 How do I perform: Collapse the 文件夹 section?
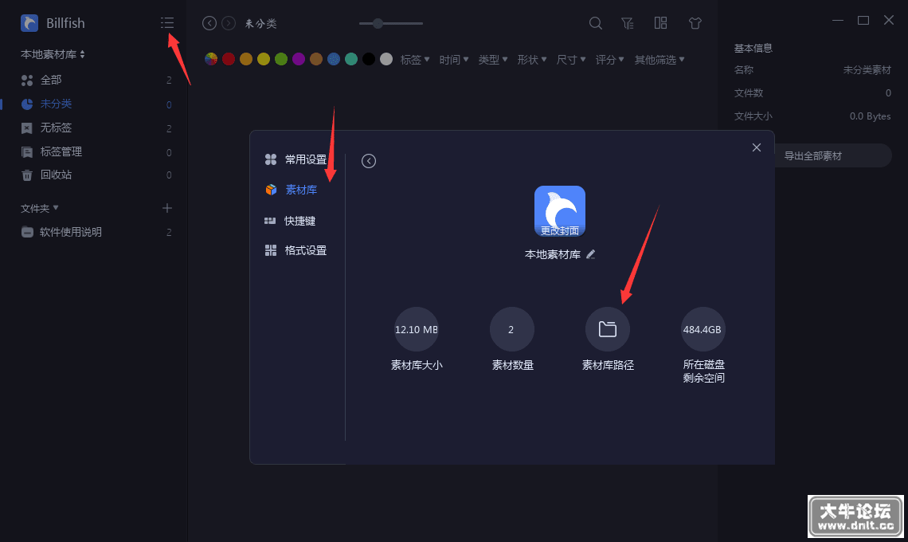tap(39, 208)
